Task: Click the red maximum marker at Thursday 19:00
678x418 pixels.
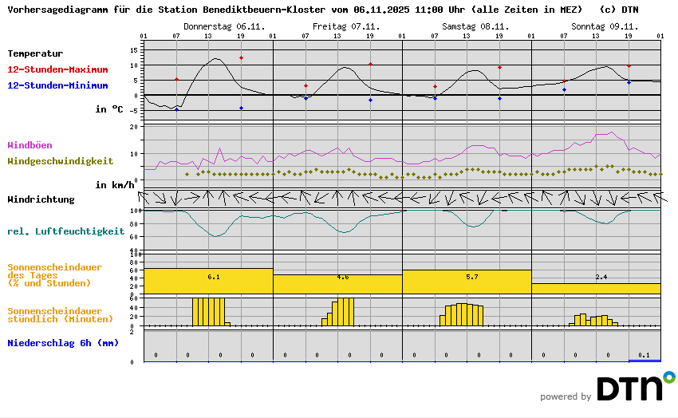Action: click(x=241, y=58)
